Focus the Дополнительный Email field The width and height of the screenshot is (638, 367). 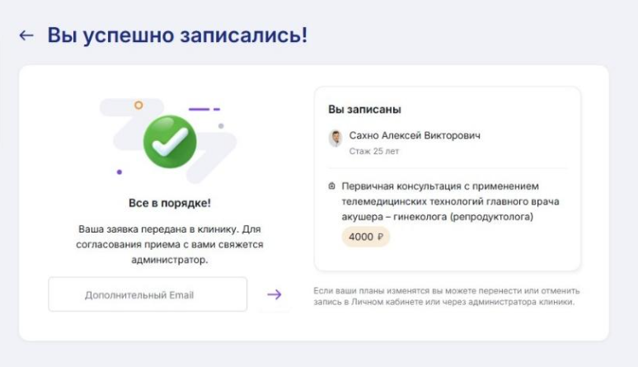148,294
